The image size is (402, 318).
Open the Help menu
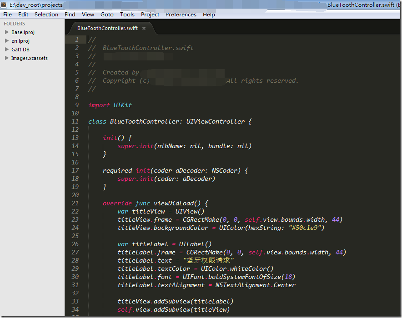pos(209,15)
